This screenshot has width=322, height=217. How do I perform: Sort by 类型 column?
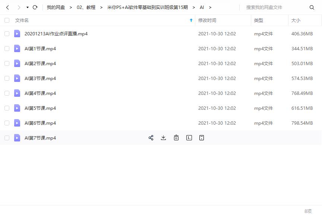259,20
